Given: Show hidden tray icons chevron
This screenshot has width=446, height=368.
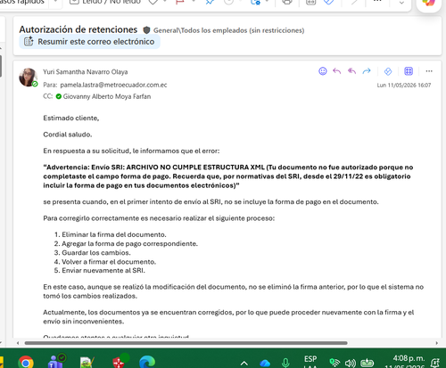Looking at the screenshot, I should tap(244, 363).
